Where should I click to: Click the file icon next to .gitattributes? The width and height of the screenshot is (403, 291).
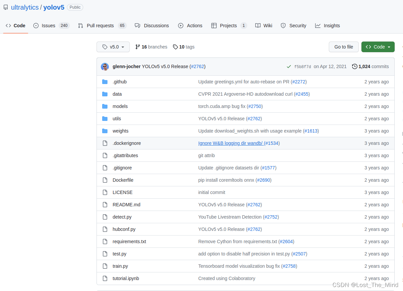(105, 155)
